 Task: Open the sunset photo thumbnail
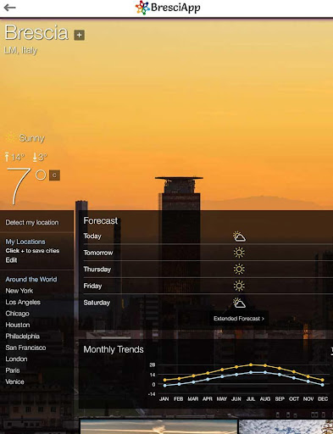158,426
